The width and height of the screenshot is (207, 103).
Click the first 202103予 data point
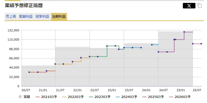(x=29, y=72)
